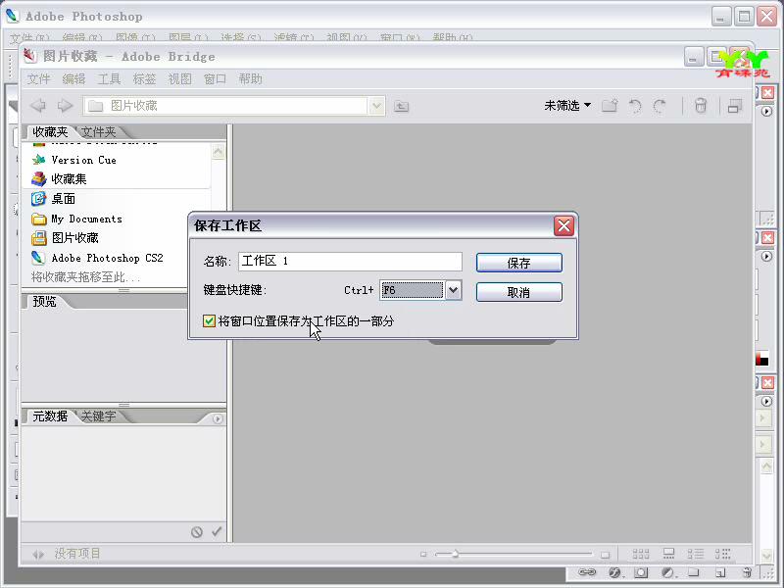This screenshot has height=588, width=784.
Task: Delete layer with Photoshop trash icon
Action: tap(747, 572)
